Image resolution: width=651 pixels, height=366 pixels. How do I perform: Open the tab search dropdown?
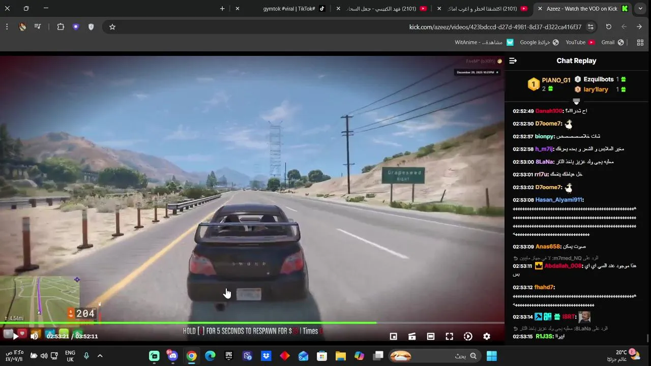click(640, 9)
